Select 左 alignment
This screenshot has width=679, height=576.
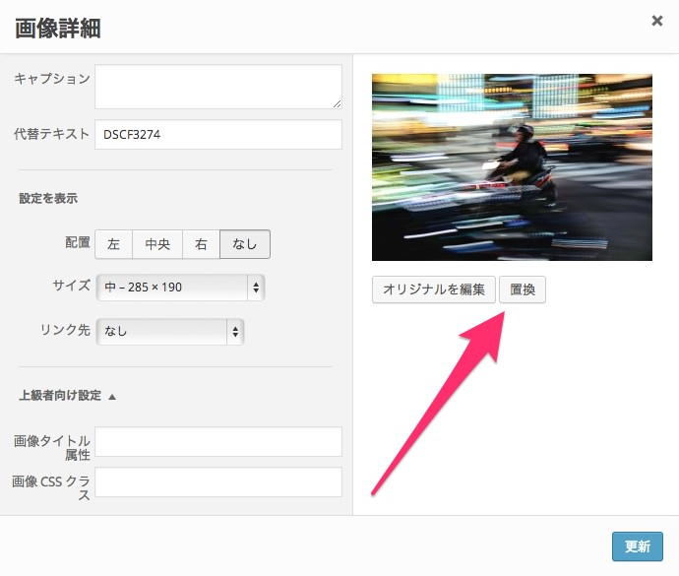point(113,244)
